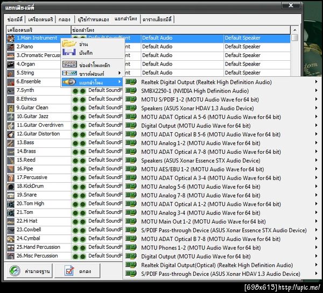Select the Piano instrument icon

(11, 47)
